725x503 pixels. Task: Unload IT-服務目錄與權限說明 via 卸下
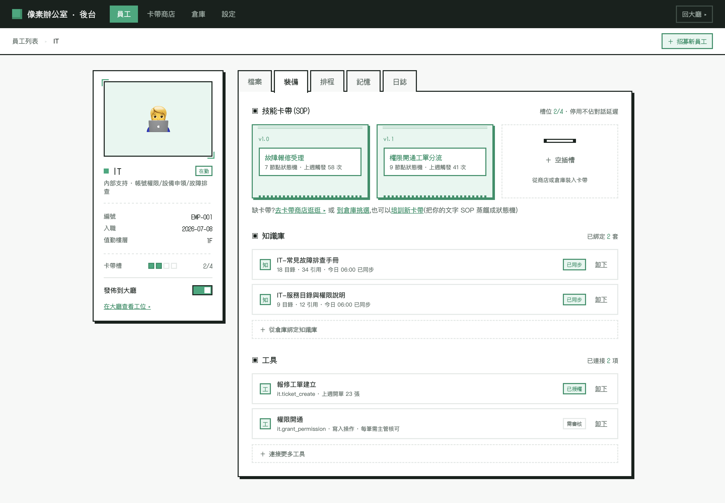[x=601, y=300]
